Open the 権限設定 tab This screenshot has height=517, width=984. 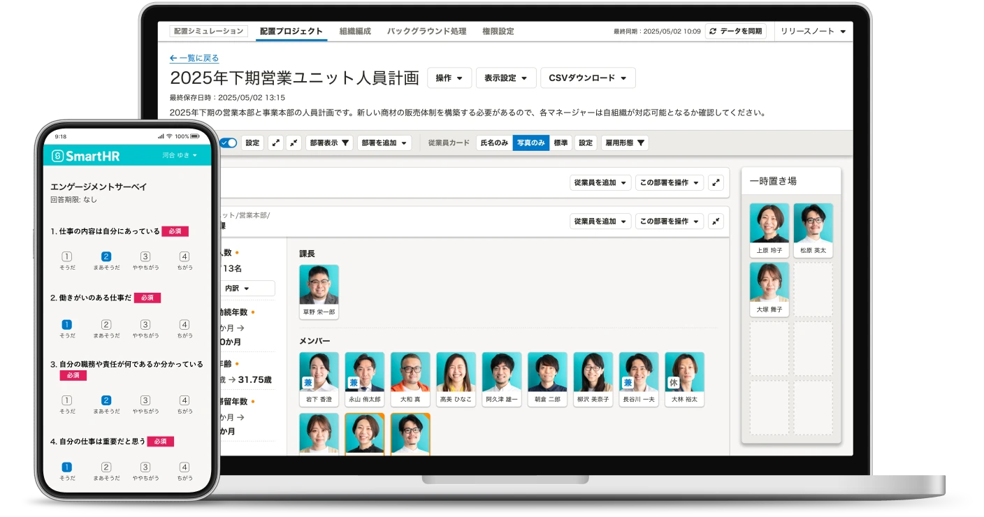point(498,31)
